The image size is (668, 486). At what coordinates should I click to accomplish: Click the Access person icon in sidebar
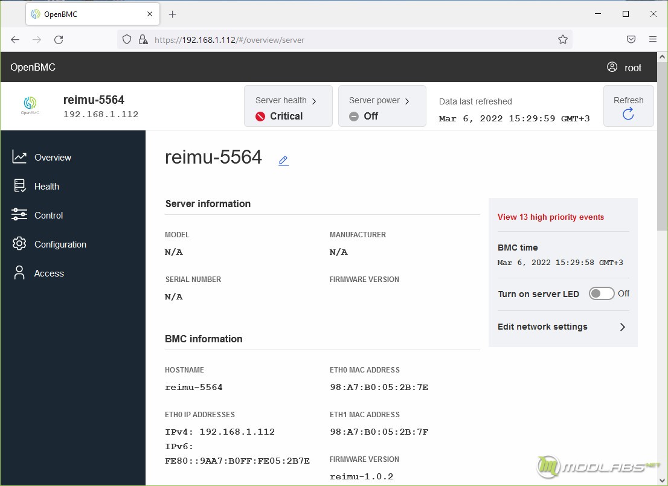pyautogui.click(x=19, y=273)
